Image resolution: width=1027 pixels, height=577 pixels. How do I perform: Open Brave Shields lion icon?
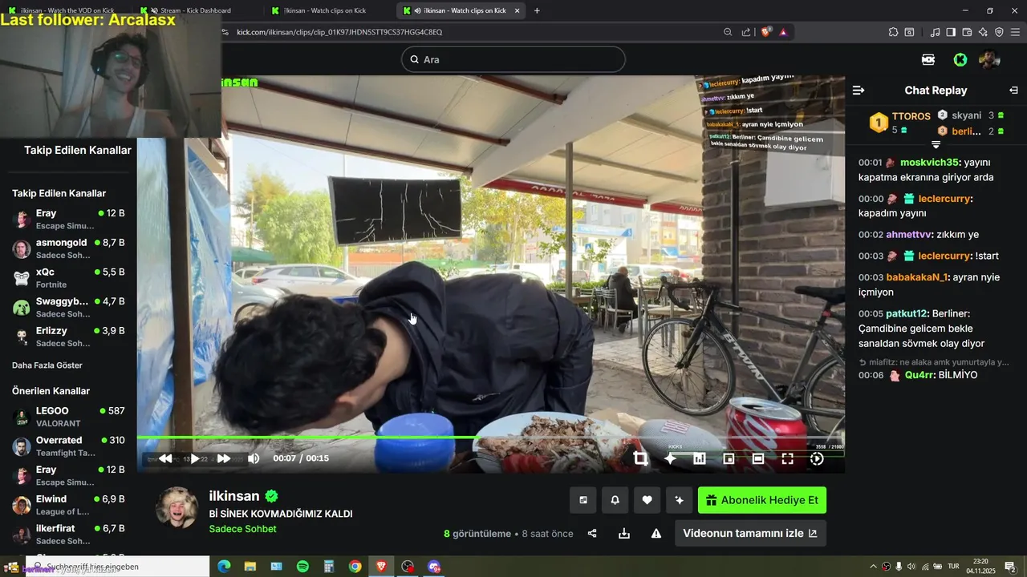point(766,32)
